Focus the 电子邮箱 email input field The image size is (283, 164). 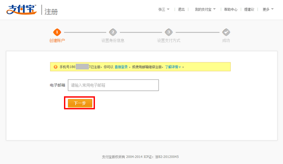[113, 85]
